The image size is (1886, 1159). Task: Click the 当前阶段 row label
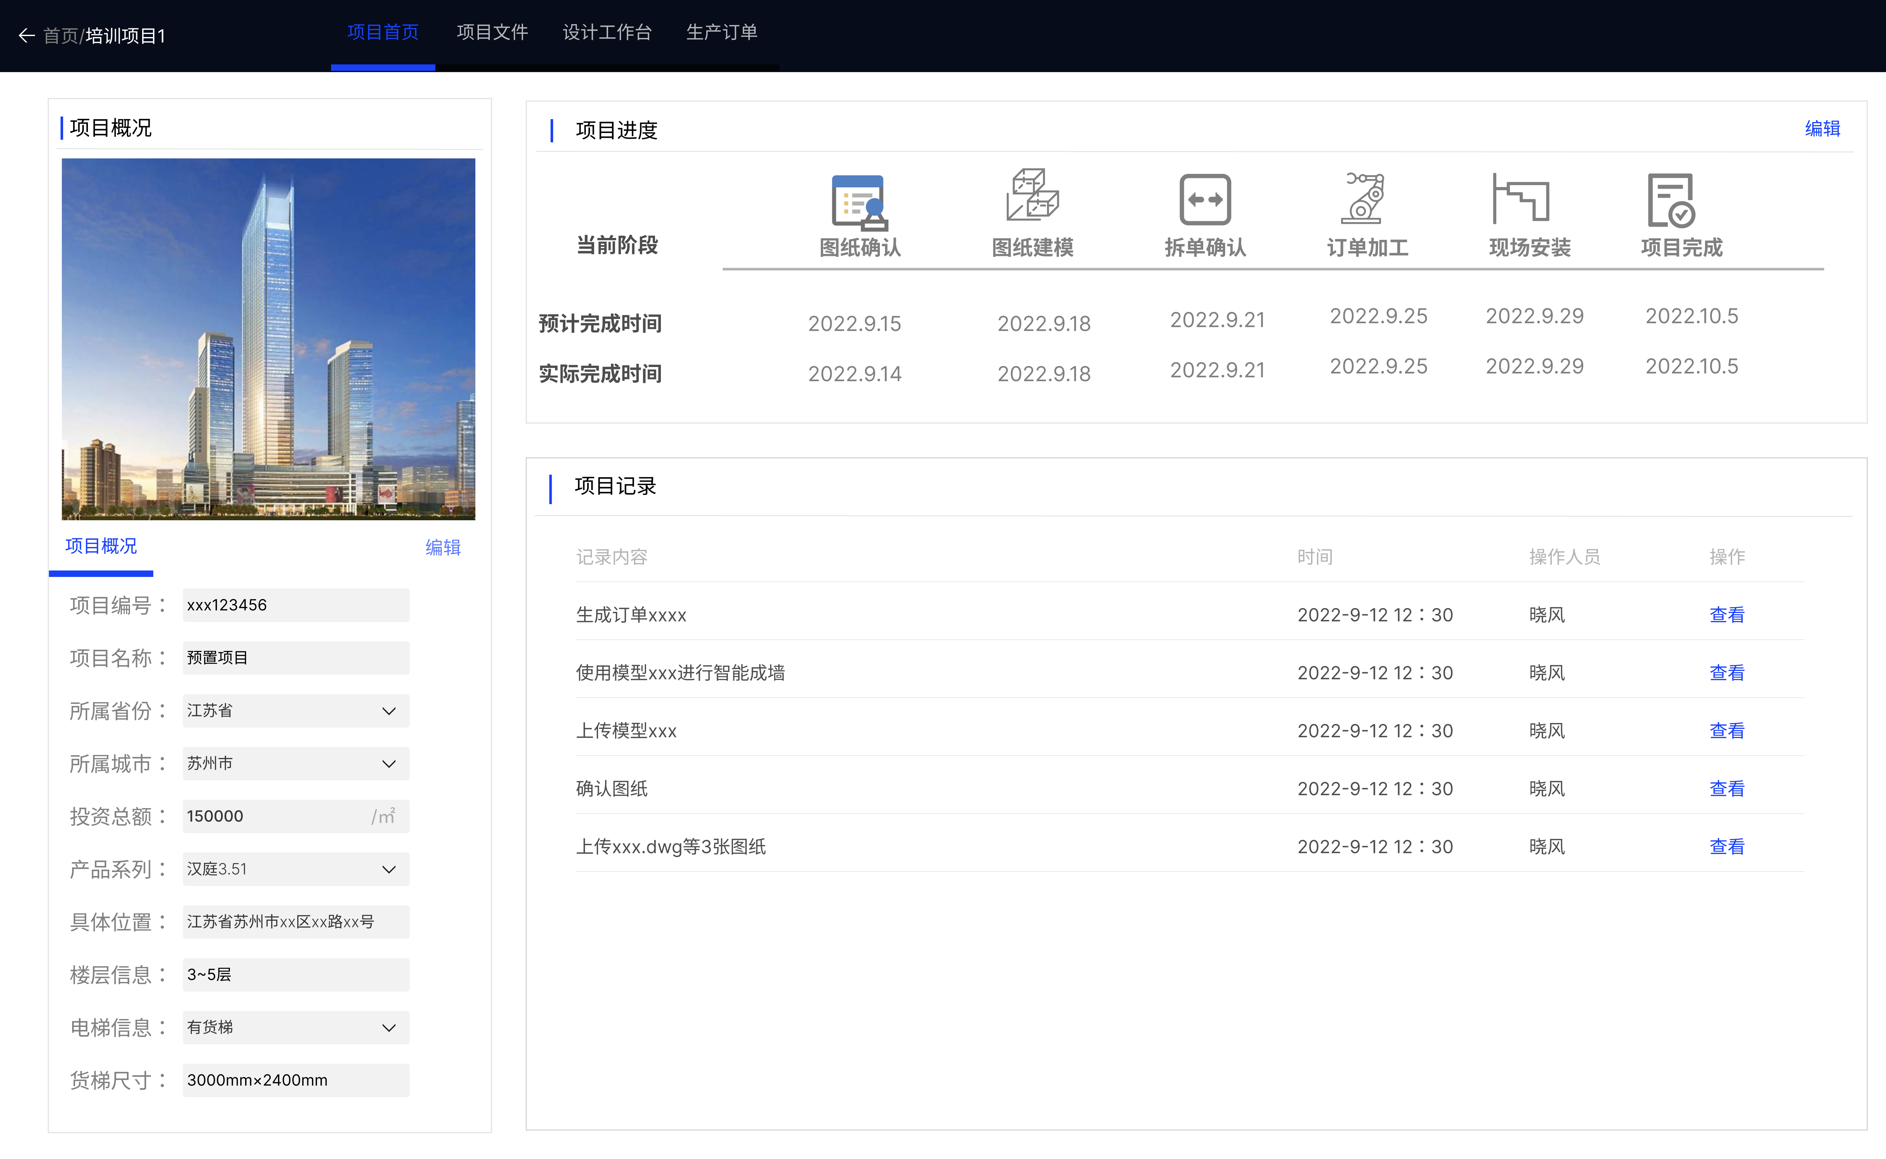point(617,245)
